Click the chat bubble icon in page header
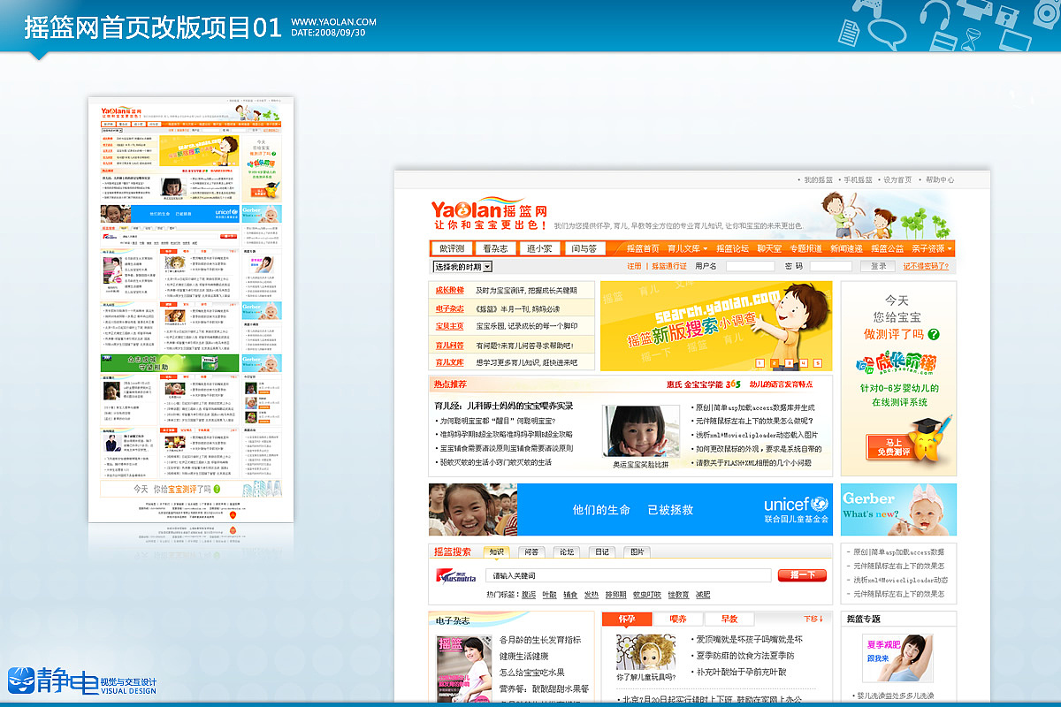The width and height of the screenshot is (1061, 707). pos(886,34)
